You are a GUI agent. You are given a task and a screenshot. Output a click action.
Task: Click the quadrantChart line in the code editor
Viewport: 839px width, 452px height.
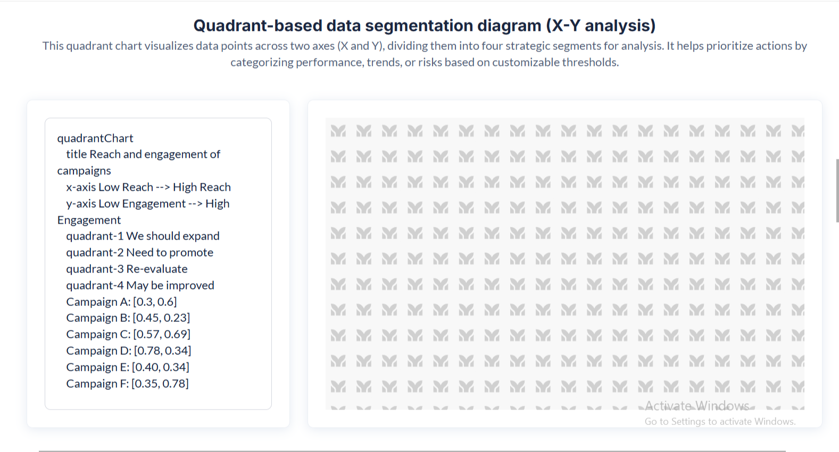tap(95, 138)
